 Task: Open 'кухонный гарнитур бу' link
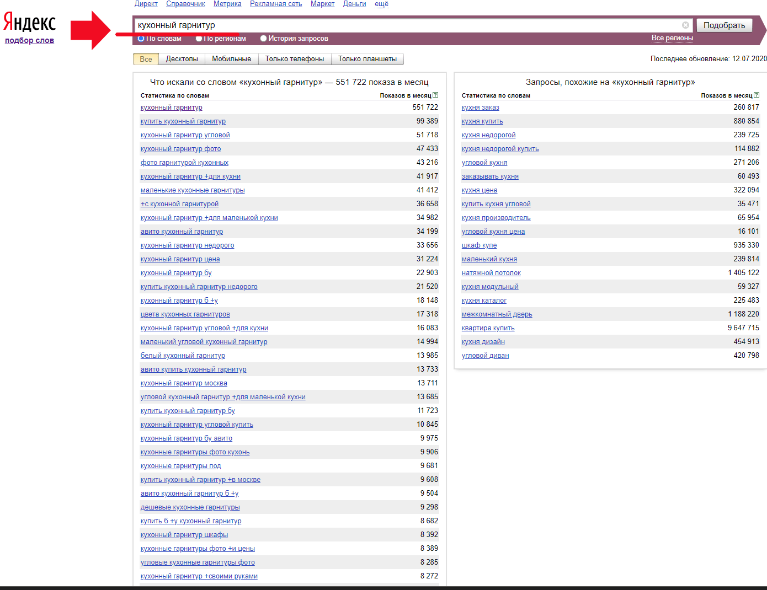point(176,273)
